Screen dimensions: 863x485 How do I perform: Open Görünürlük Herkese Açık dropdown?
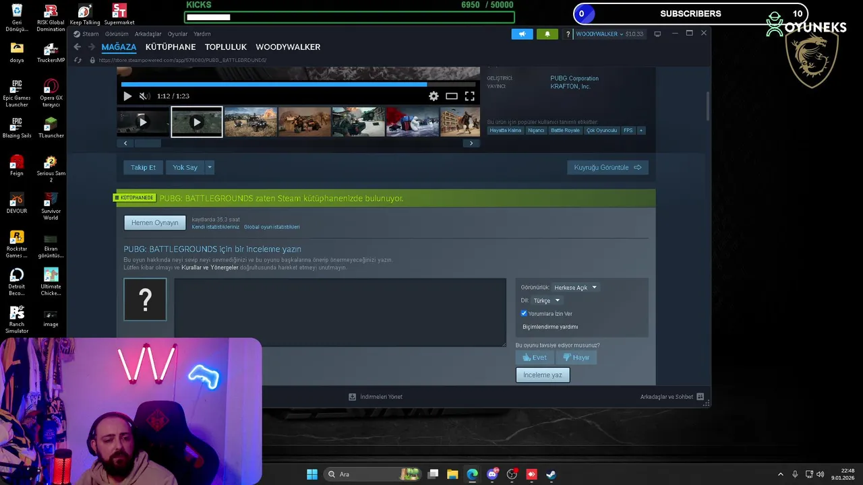click(575, 288)
